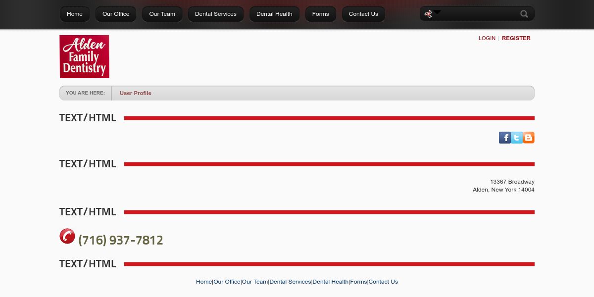Open the Our Office footer link
The height and width of the screenshot is (297, 594).
[x=227, y=282]
